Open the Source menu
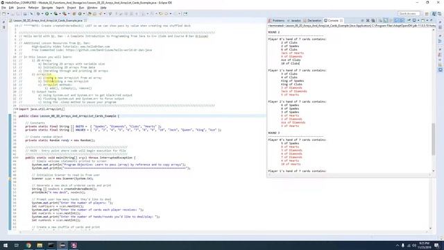The image size is (444, 250). [x=21, y=8]
